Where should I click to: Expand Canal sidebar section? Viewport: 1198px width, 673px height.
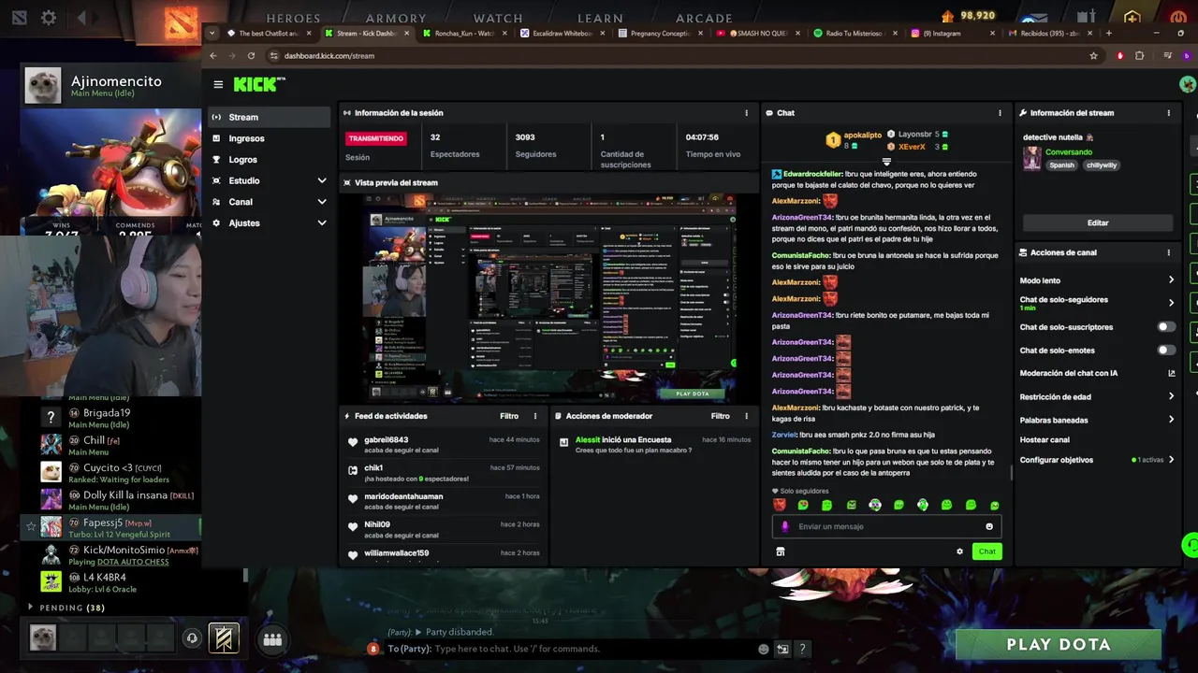(322, 202)
